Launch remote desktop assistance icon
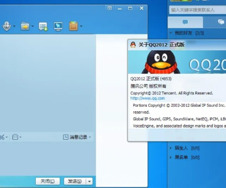Viewport: 226px width, 188px height. click(58, 26)
